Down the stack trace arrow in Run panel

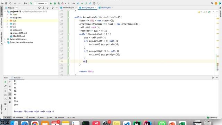tap(10, 86)
